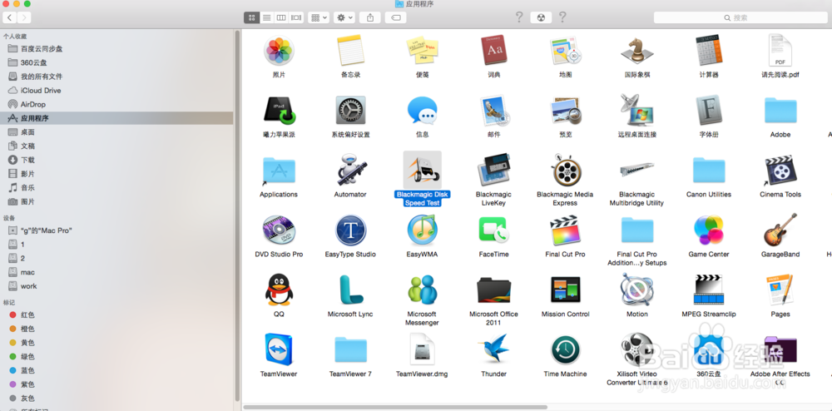Go back with the left arrow button
This screenshot has height=411, width=832.
[9, 17]
